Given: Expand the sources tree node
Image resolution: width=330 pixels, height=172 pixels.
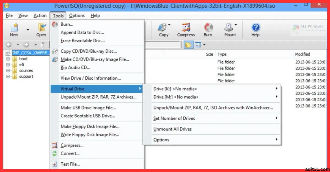Looking at the screenshot, I should [x=8, y=71].
